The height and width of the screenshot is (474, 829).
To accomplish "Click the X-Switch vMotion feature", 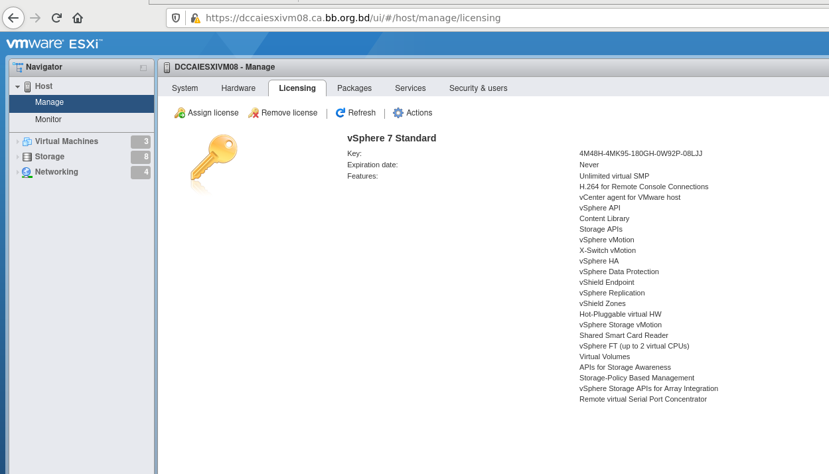I will click(607, 250).
